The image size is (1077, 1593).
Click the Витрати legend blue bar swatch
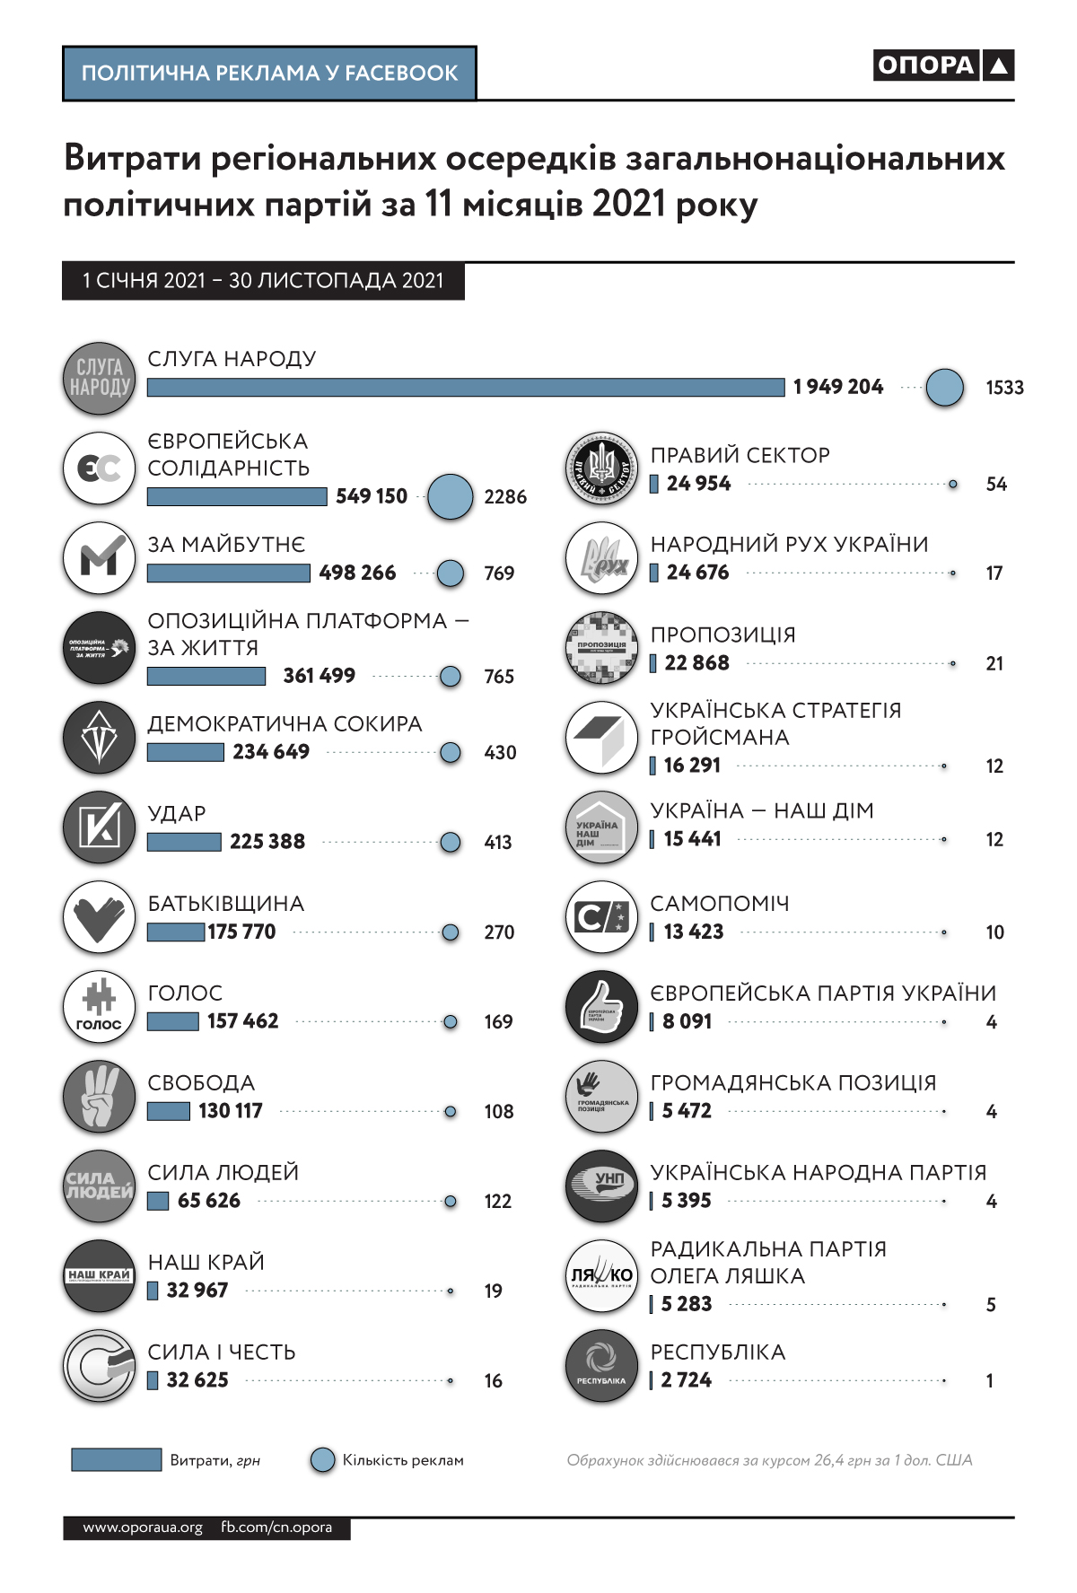(117, 1460)
